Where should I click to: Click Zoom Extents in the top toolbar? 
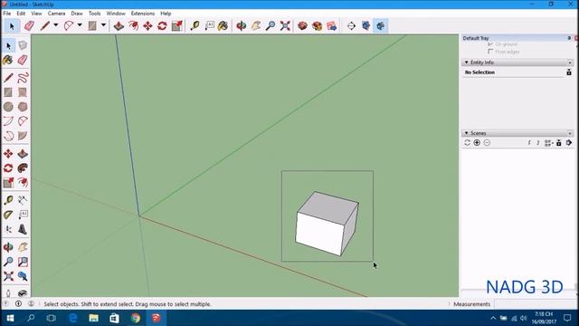[285, 26]
